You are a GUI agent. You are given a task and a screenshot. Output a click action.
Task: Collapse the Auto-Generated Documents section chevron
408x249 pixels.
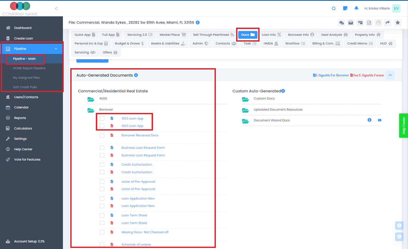click(390, 75)
